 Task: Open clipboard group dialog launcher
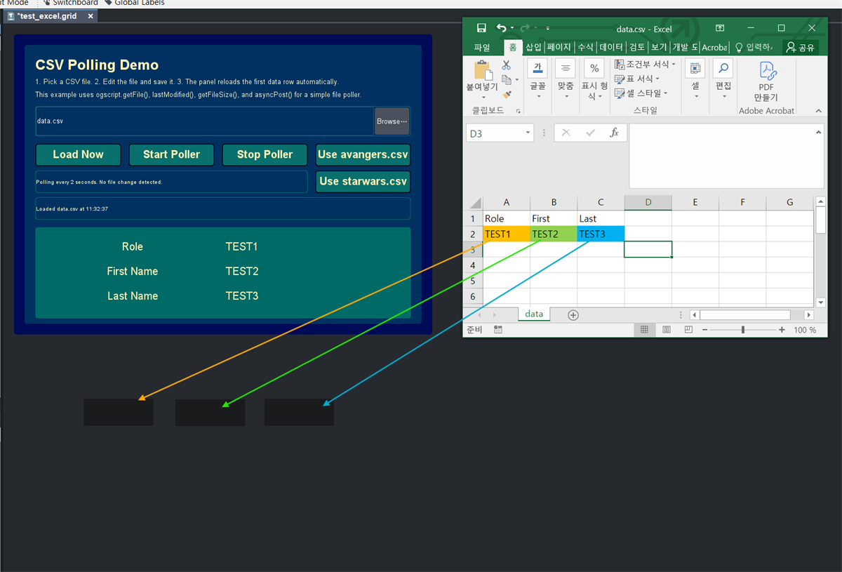pyautogui.click(x=519, y=111)
